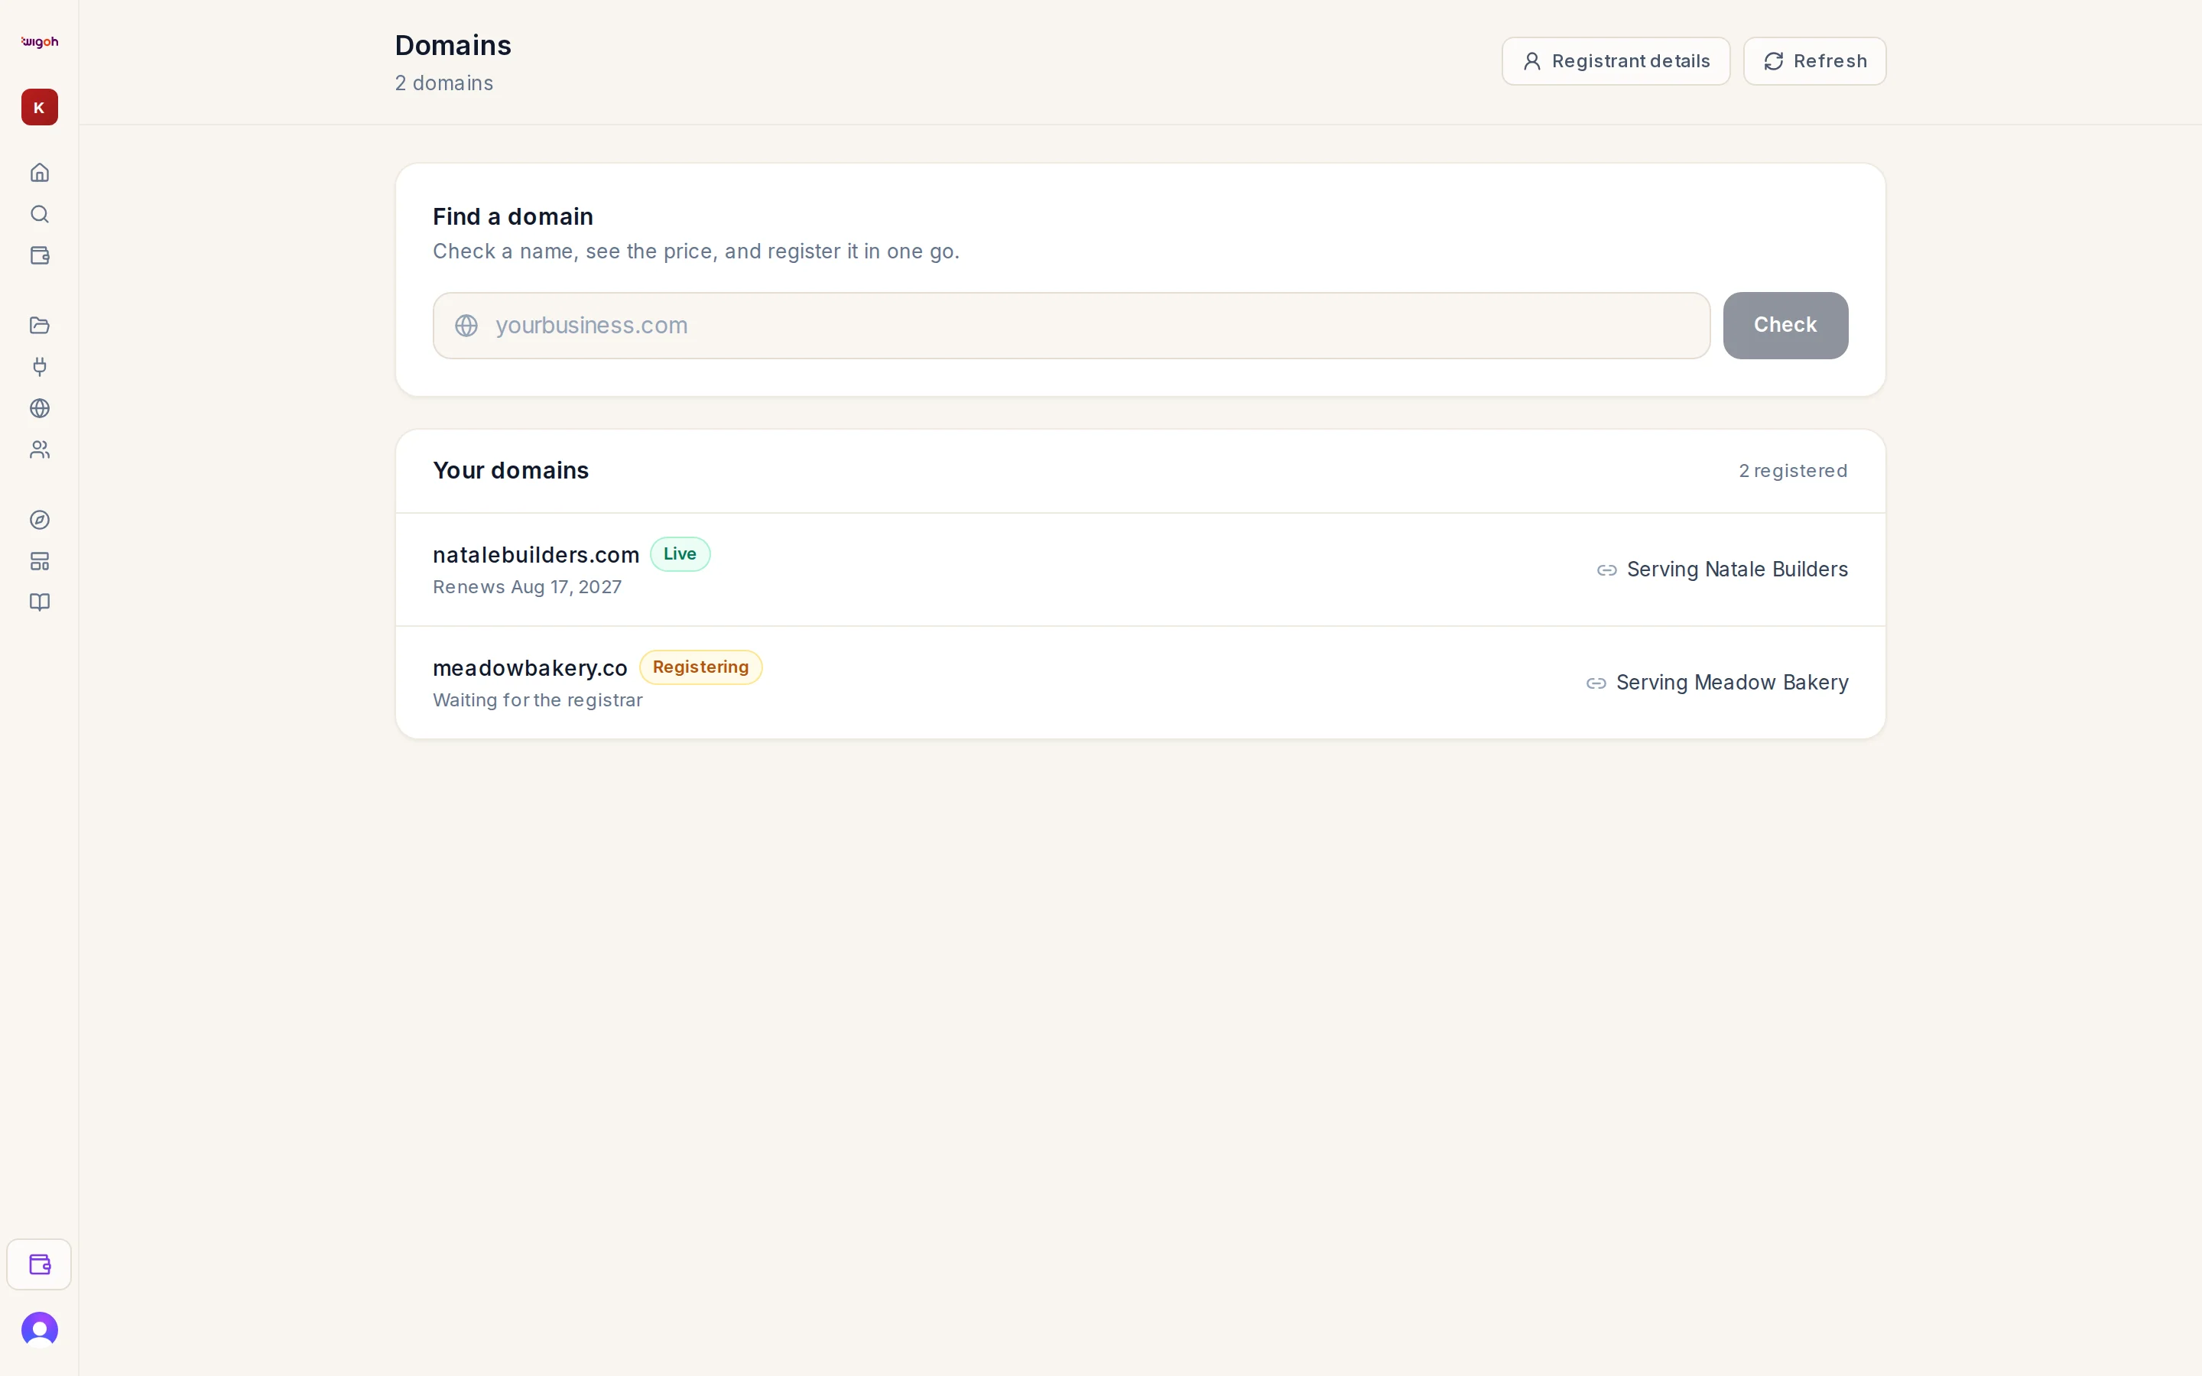This screenshot has width=2202, height=1376.
Task: Click the text Waiting for the registrar
Action: [538, 699]
